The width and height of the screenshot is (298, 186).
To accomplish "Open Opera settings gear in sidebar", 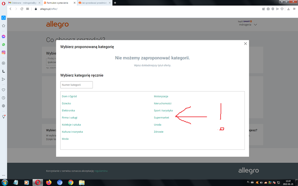I will tap(4, 106).
